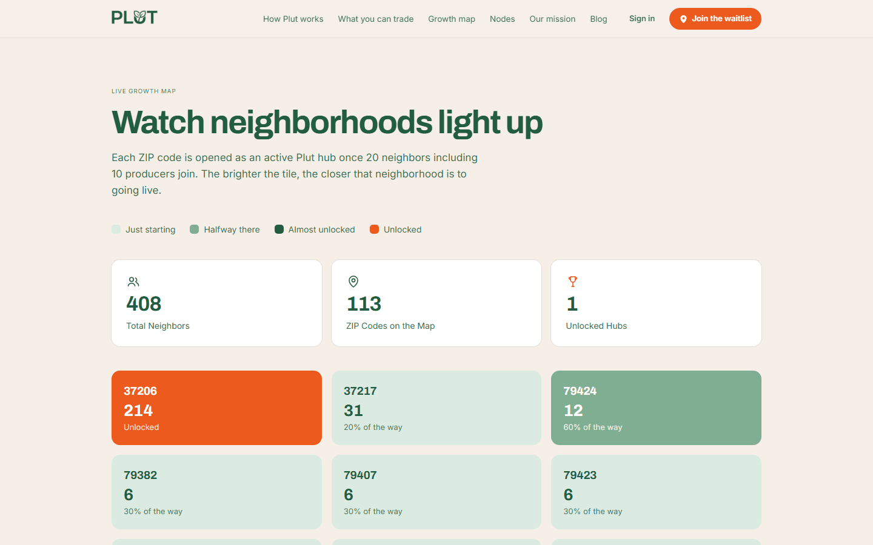Screen dimensions: 873x545
Task: Open How Plut works page
Action: 293,19
